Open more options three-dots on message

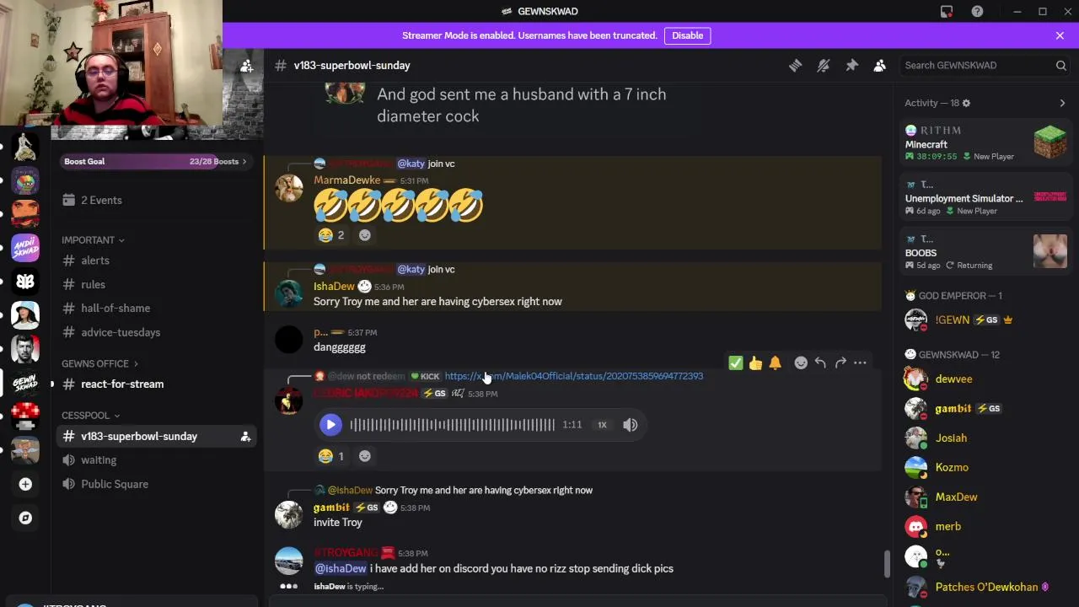[x=860, y=363]
